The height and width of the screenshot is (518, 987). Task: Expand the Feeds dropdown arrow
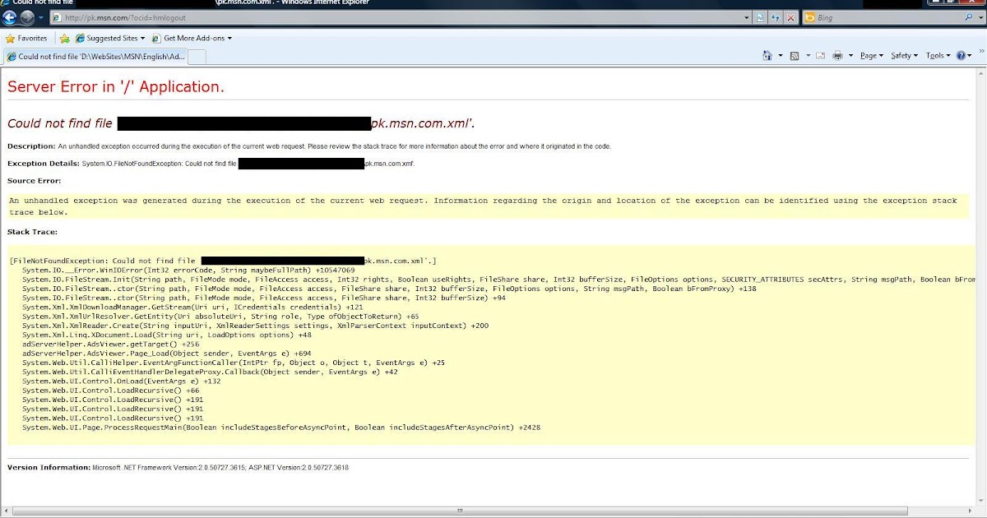(807, 56)
